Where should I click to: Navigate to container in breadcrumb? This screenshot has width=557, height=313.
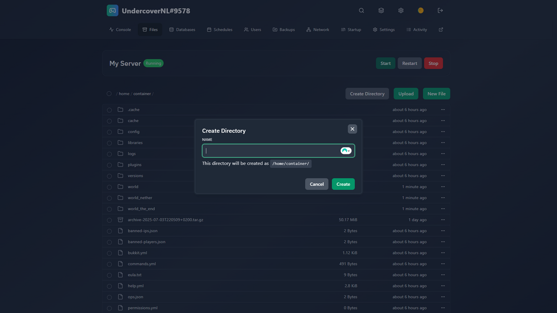142,94
